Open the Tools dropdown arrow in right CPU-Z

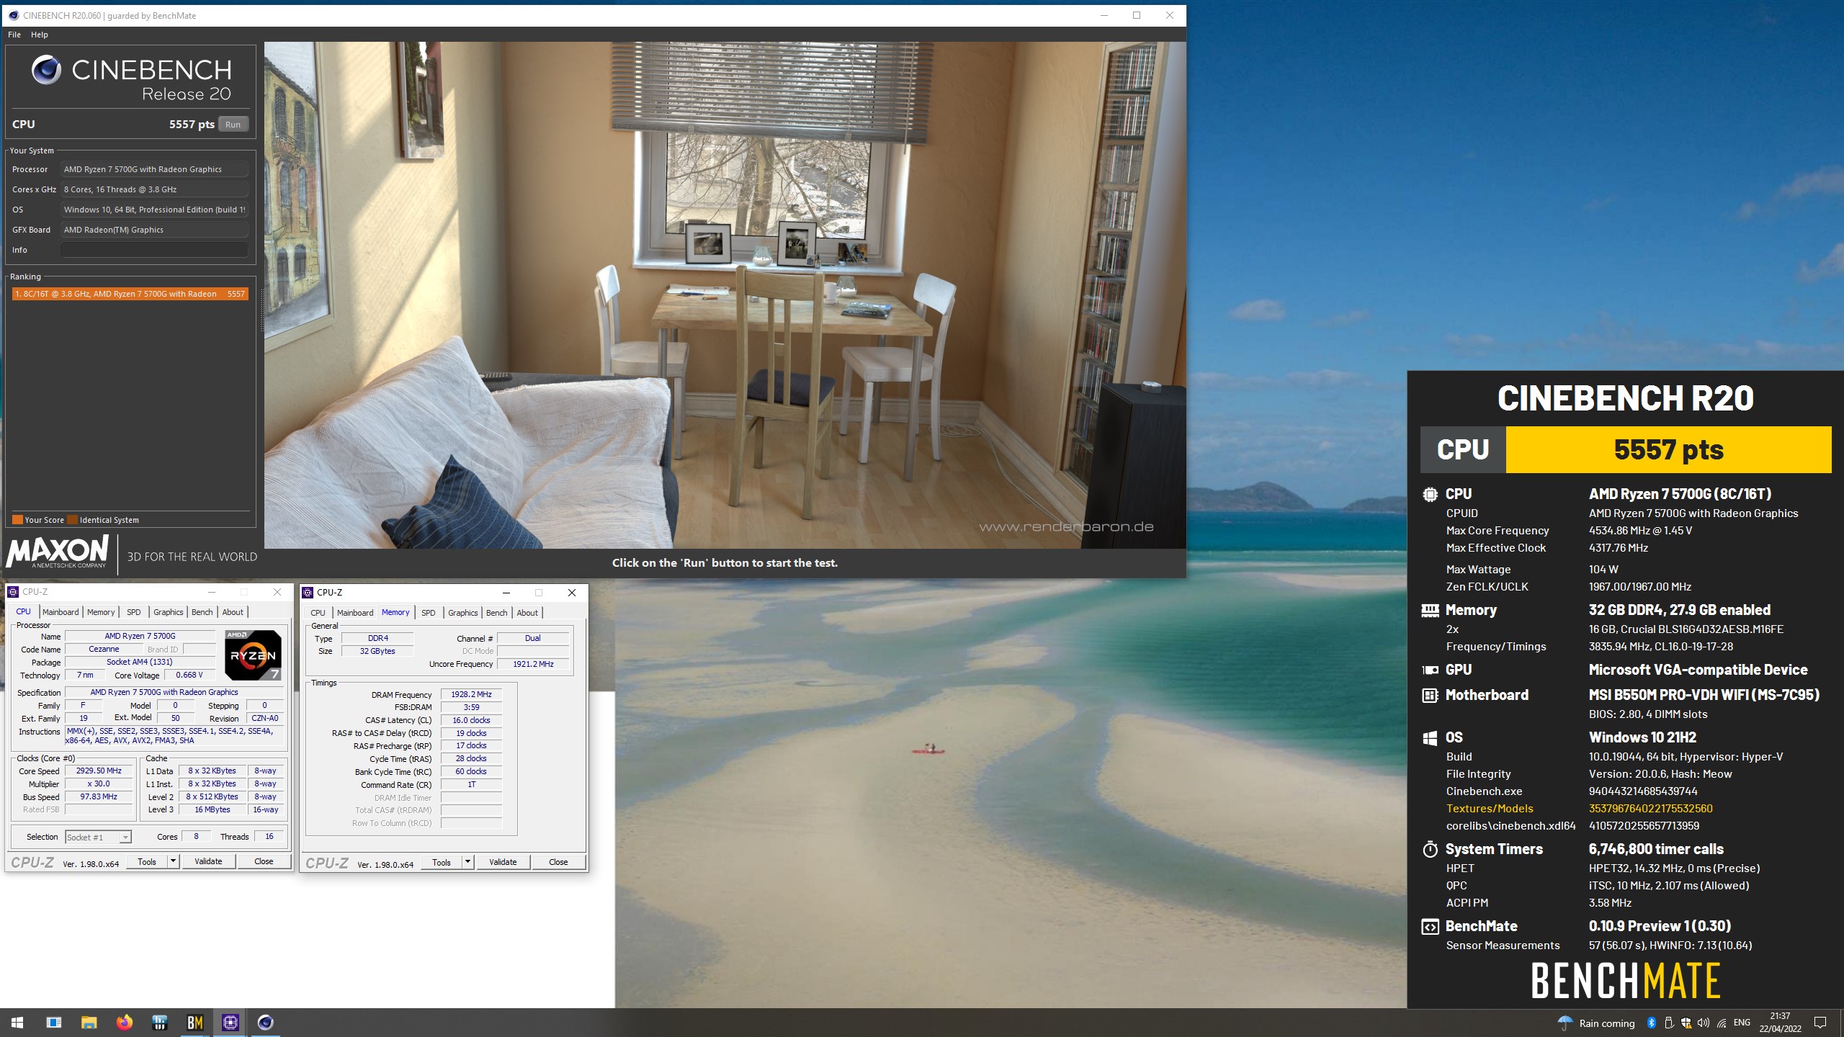(x=467, y=862)
